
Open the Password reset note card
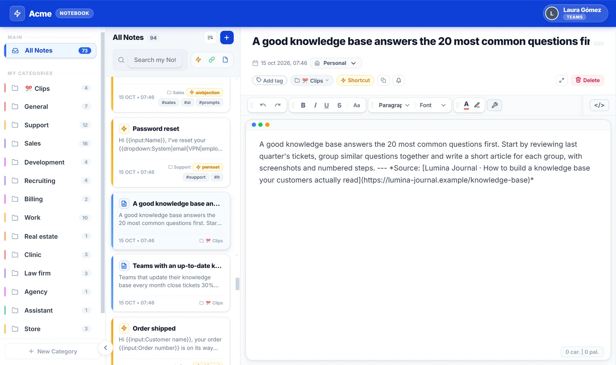point(171,152)
